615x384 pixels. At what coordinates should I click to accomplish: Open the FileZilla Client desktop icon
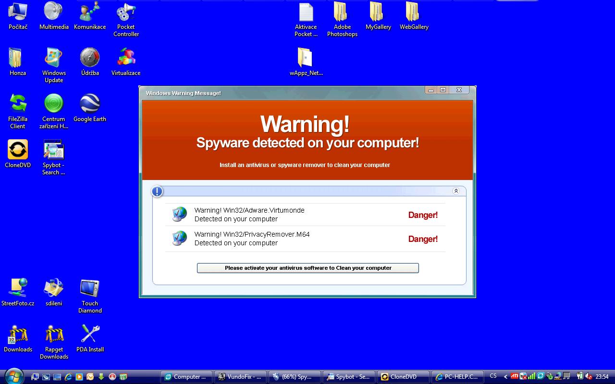(18, 103)
